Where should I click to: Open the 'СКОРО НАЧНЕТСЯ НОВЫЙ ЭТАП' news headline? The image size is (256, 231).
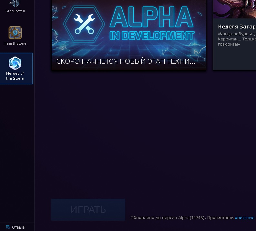[126, 61]
